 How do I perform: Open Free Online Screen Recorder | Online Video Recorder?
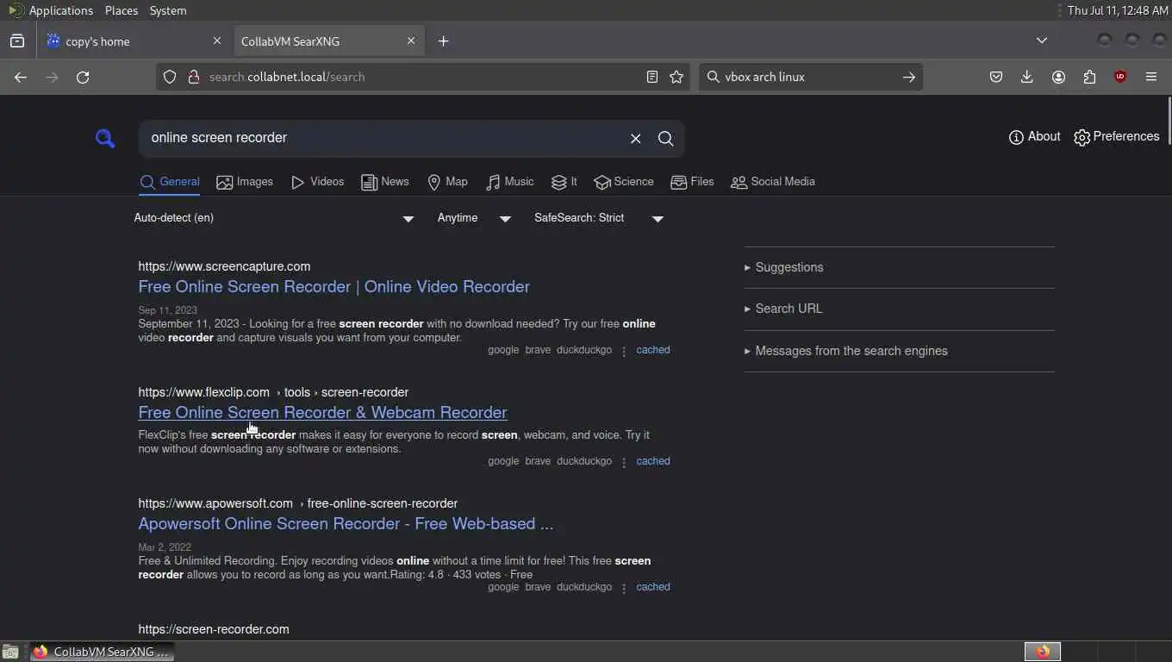(334, 287)
